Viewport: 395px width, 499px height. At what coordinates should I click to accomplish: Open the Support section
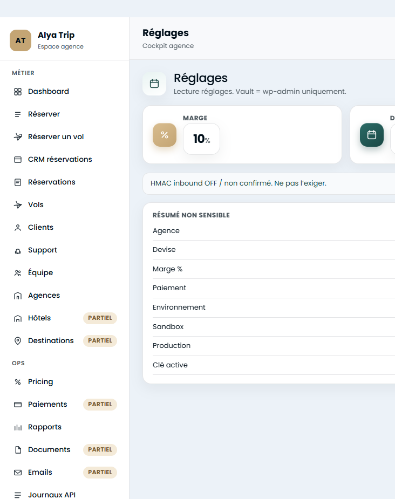[65, 250]
